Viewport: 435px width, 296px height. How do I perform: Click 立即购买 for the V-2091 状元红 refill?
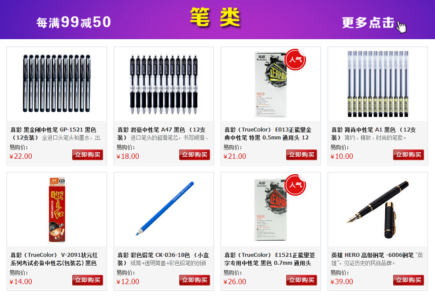click(88, 280)
